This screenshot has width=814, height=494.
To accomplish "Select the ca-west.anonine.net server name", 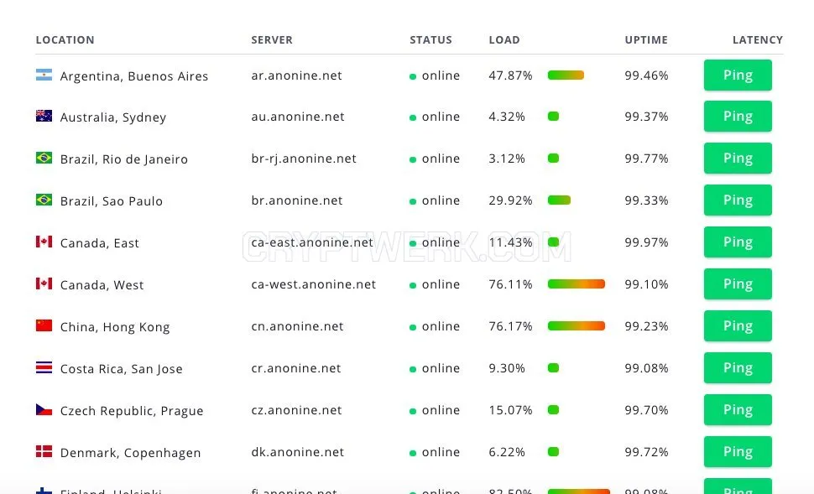I will pos(314,284).
